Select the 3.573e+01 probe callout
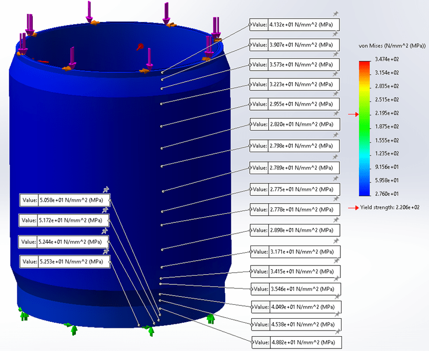The height and width of the screenshot is (351, 429). [x=294, y=65]
